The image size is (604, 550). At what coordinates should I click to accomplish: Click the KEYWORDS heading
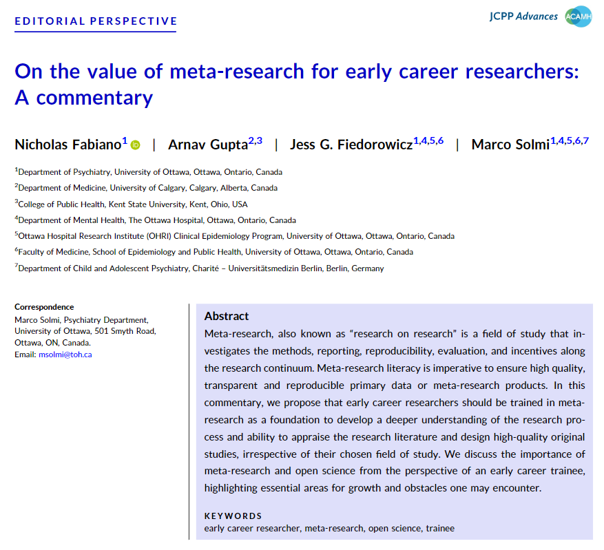[233, 516]
